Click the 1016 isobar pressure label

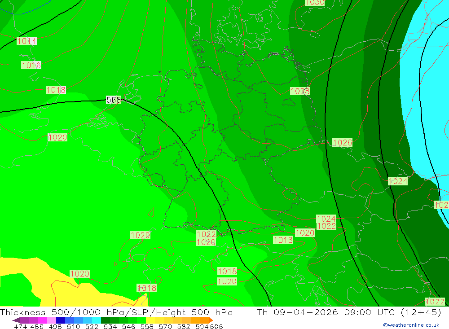31,65
